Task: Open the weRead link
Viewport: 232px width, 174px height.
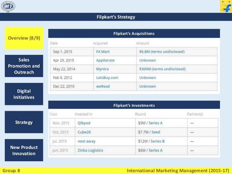Action: (x=103, y=86)
